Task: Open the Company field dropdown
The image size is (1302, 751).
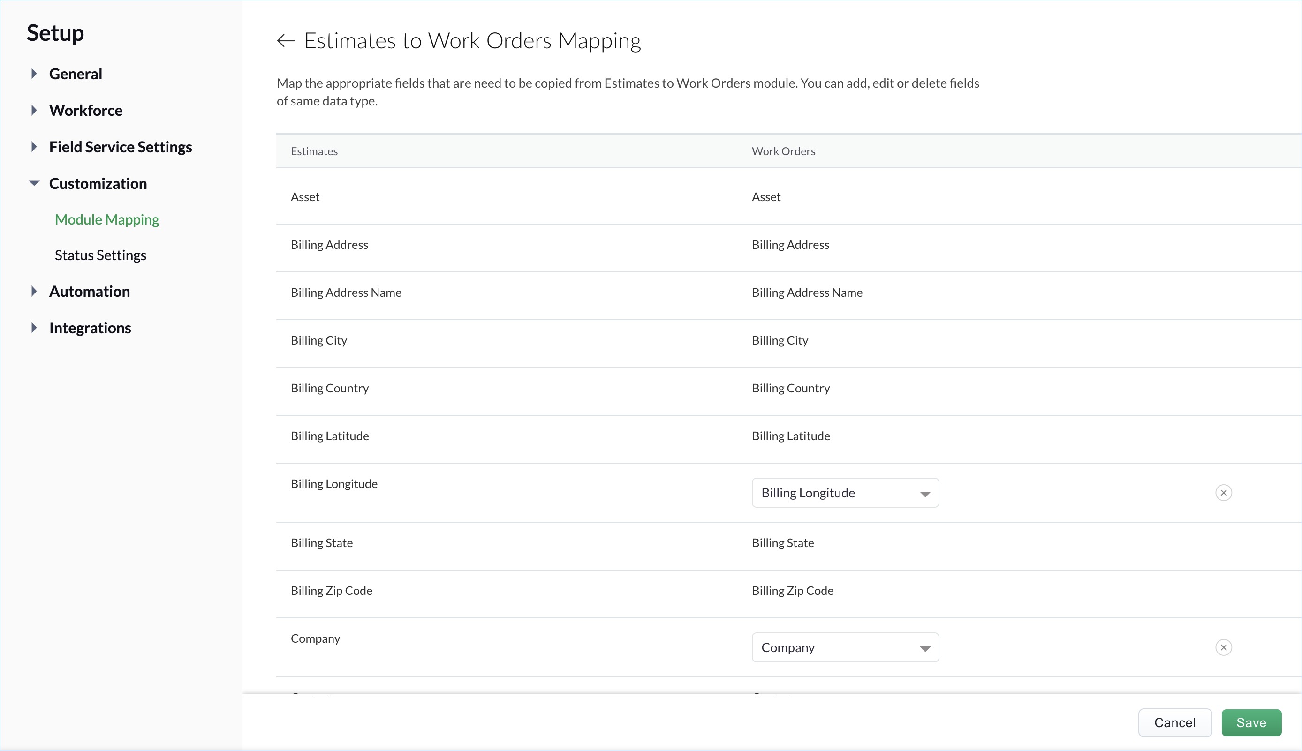Action: tap(845, 647)
